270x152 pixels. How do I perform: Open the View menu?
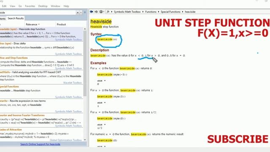(12, 6)
